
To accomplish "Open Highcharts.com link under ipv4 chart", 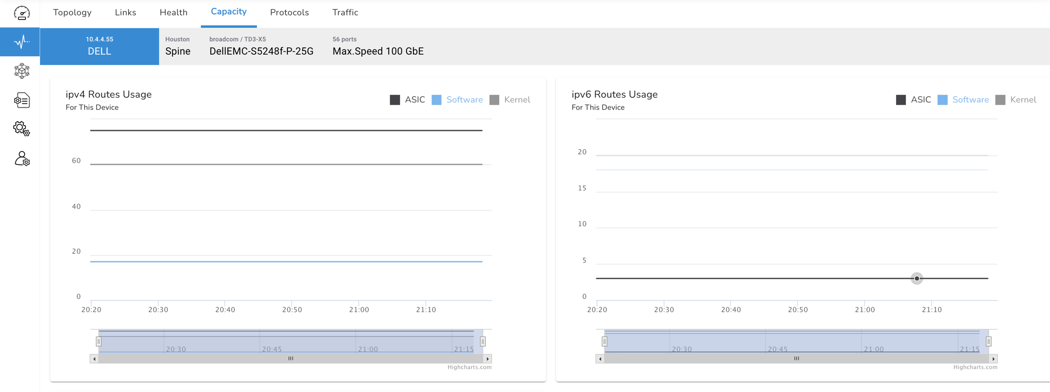I will click(469, 367).
